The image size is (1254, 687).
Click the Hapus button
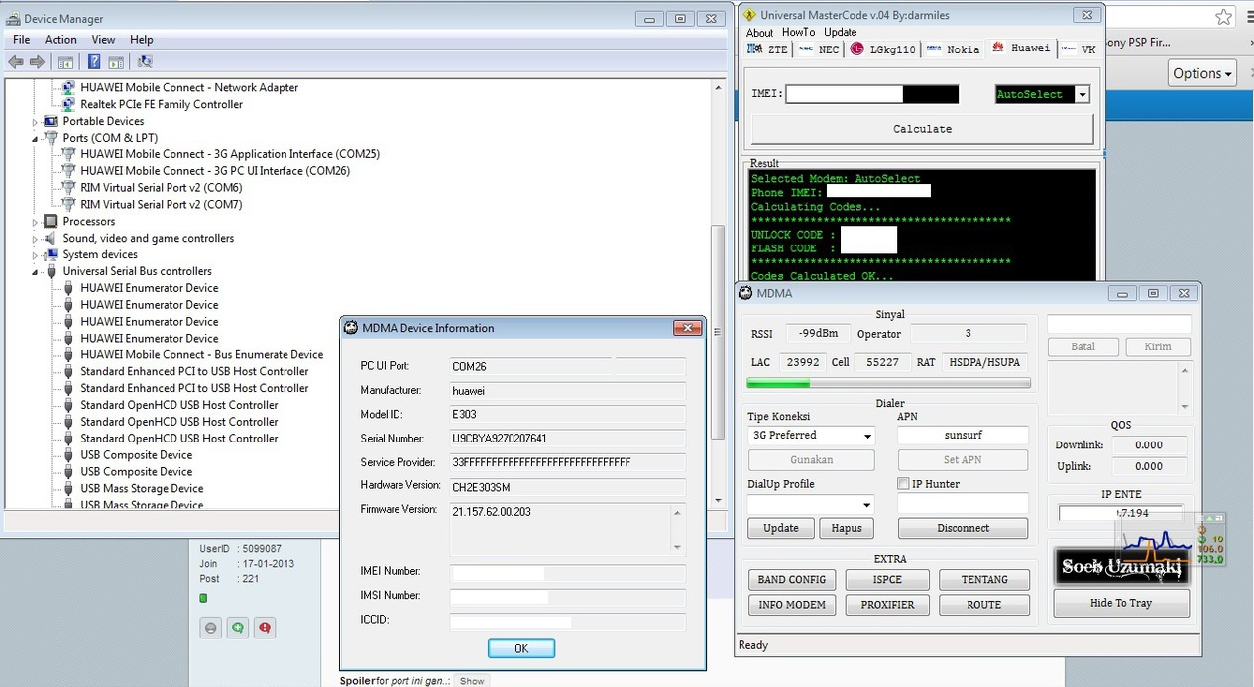[847, 528]
